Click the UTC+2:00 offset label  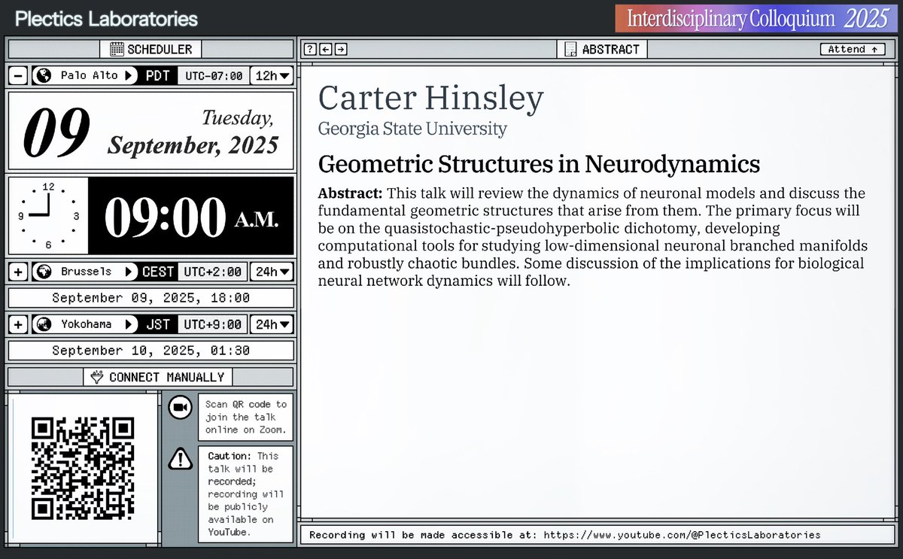[x=213, y=272]
